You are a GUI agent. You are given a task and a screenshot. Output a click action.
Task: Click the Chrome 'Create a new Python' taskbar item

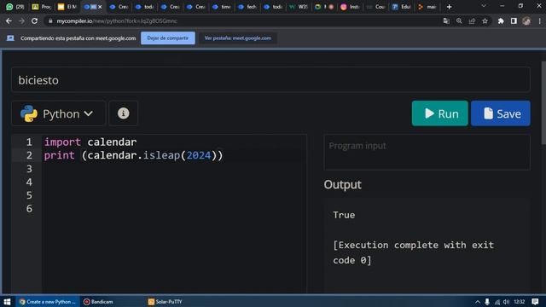pyautogui.click(x=48, y=301)
